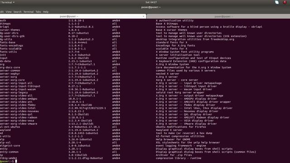Click the "VESA display driver" description

185,121
